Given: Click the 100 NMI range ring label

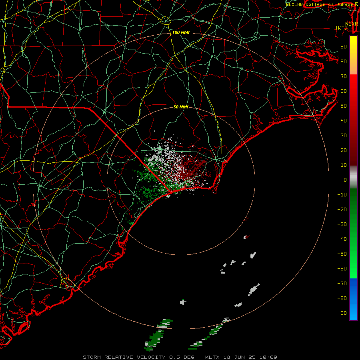Looking at the screenshot, I should point(181,33).
